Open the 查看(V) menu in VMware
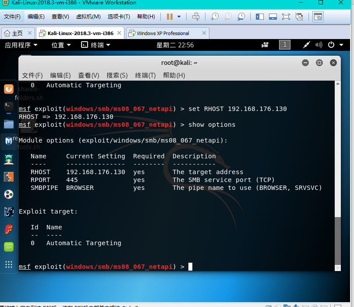Viewport: 354px width, 307px height. (60, 17)
